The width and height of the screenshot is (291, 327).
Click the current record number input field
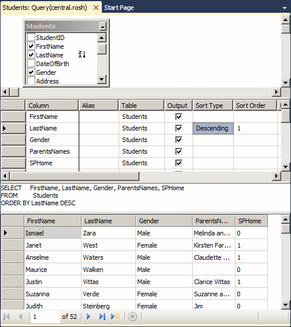pyautogui.click(x=45, y=317)
